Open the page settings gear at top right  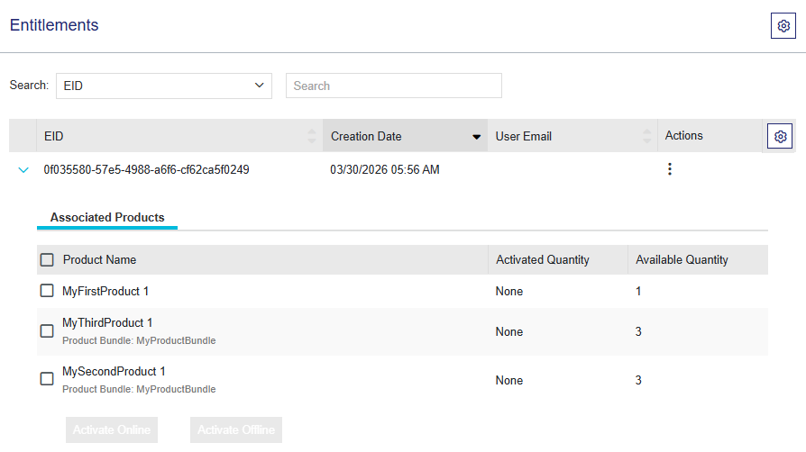coord(783,26)
